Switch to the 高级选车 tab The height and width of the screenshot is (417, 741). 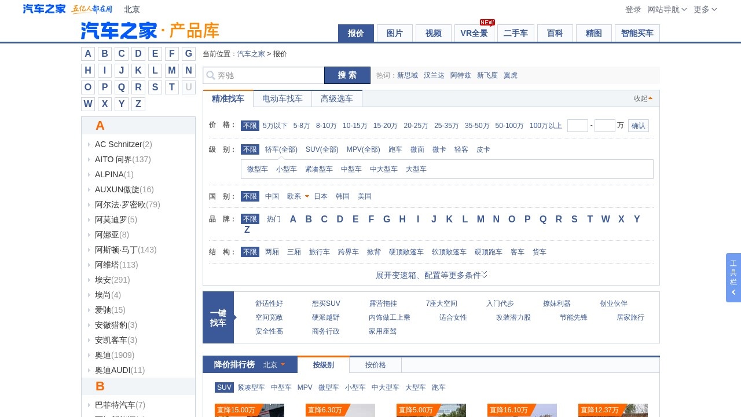click(x=337, y=98)
